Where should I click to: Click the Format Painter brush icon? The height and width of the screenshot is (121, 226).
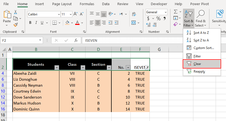pyautogui.click(x=16, y=25)
